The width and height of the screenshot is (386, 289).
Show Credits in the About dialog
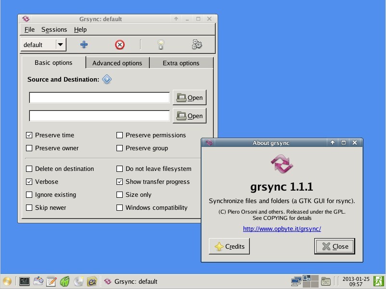pyautogui.click(x=229, y=246)
